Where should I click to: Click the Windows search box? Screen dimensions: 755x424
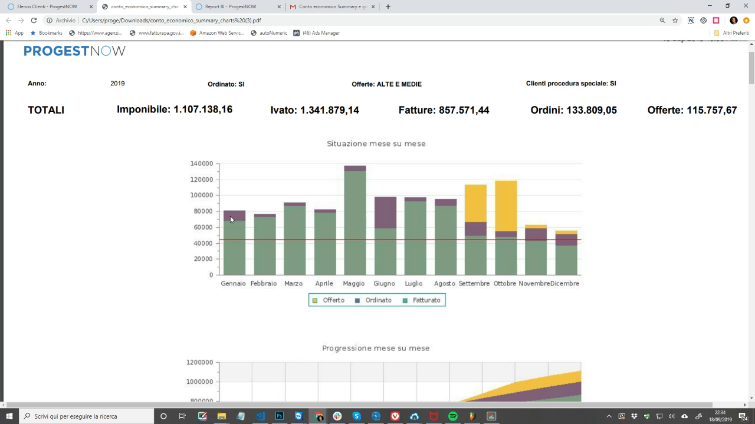87,416
